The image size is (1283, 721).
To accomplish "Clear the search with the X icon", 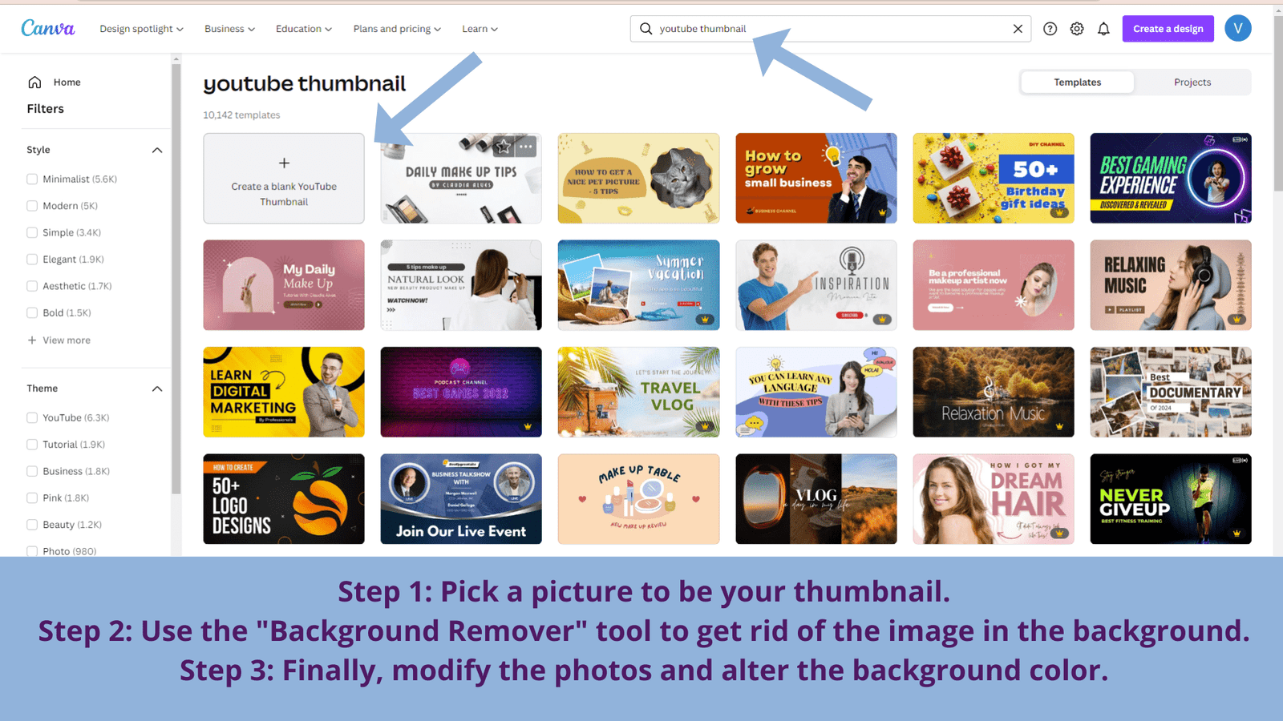I will tap(1018, 29).
